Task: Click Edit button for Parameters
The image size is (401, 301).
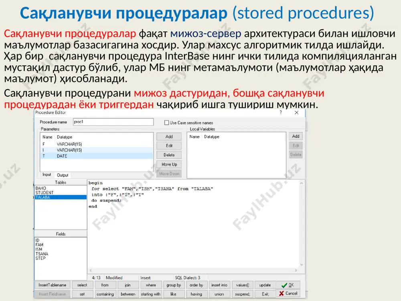Action: 169,146
